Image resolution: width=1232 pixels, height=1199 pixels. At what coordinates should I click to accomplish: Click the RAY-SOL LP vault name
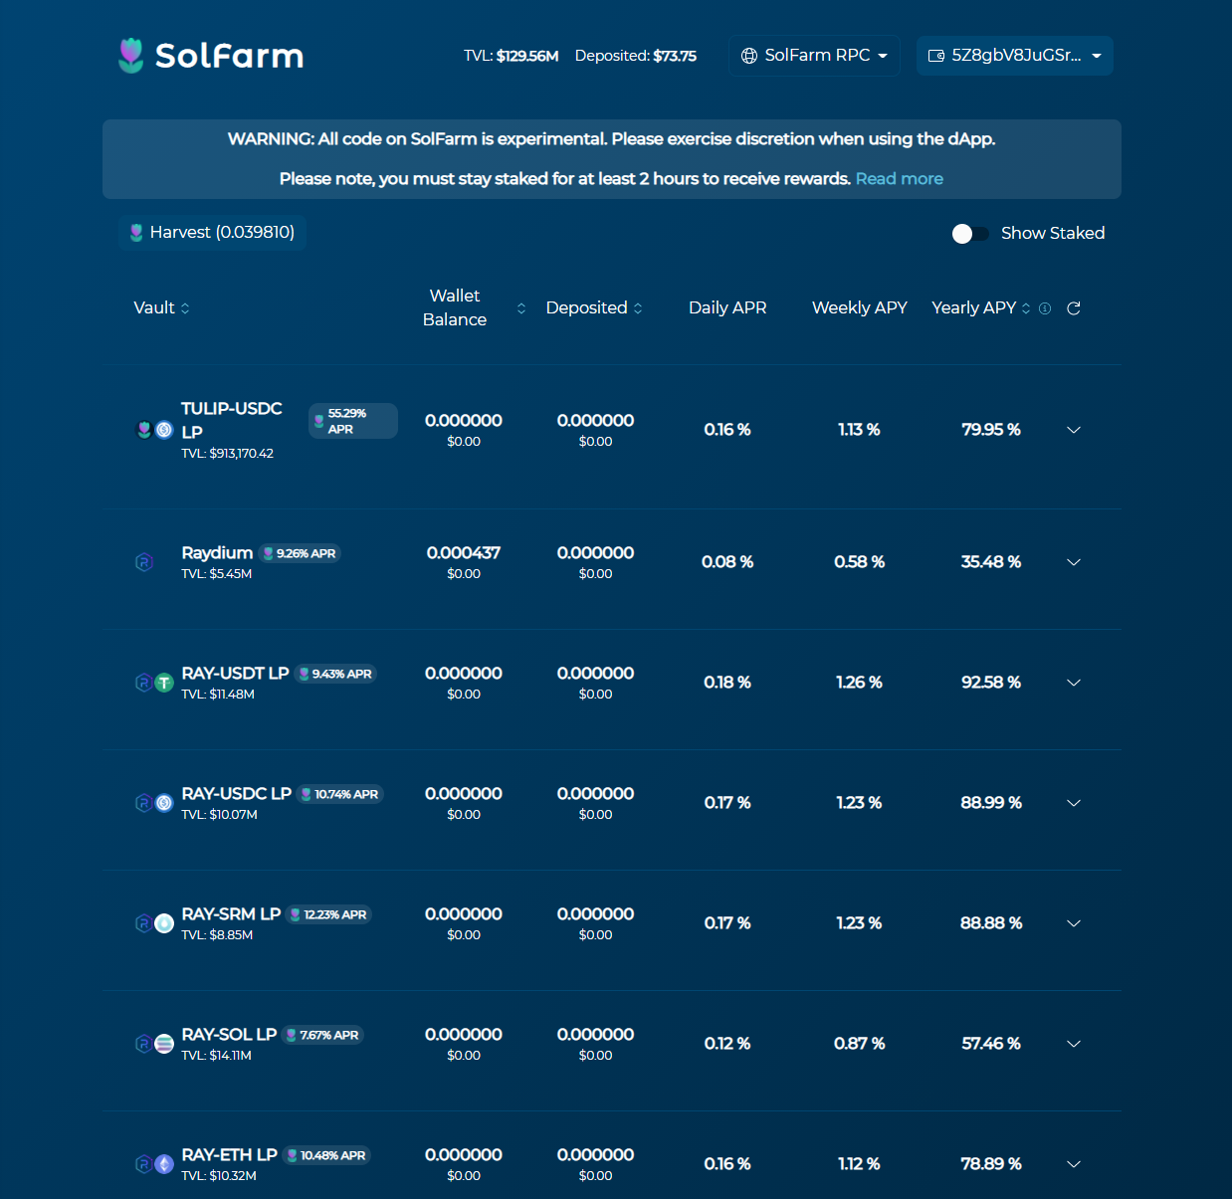[229, 1035]
